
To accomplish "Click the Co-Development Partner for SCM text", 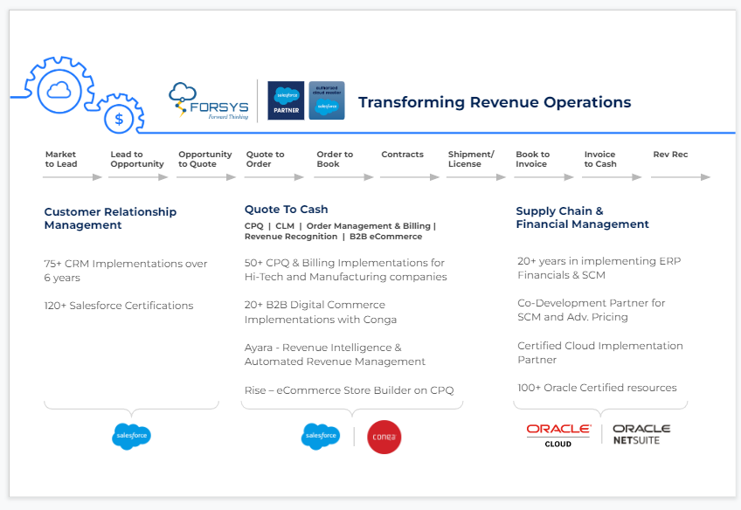I will [x=591, y=310].
